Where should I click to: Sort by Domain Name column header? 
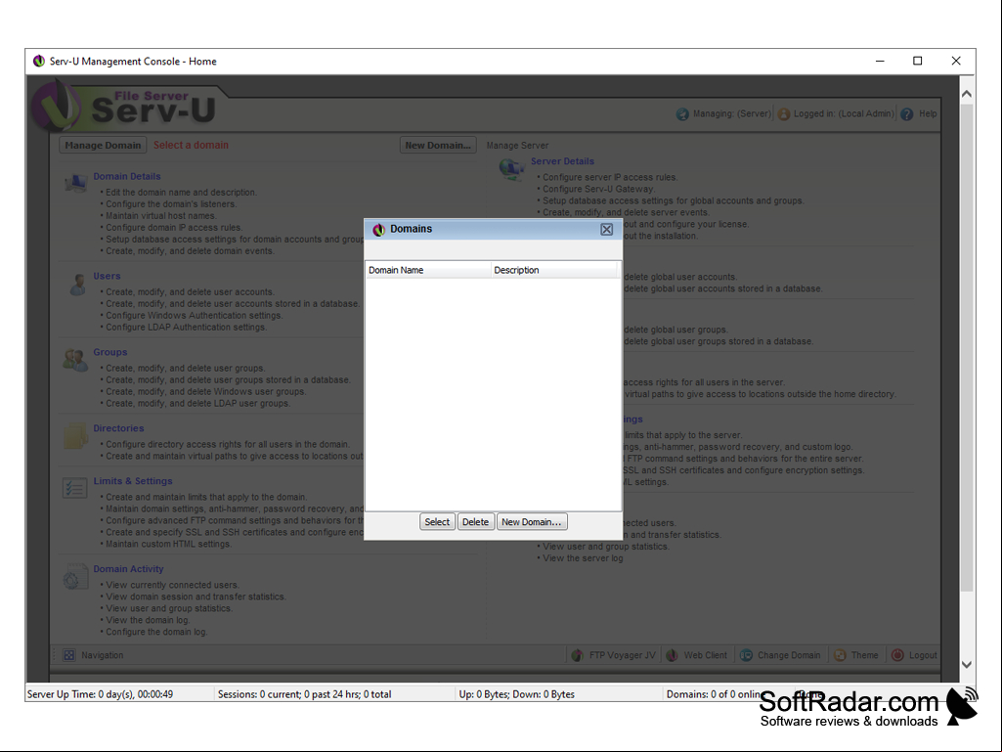(x=427, y=270)
